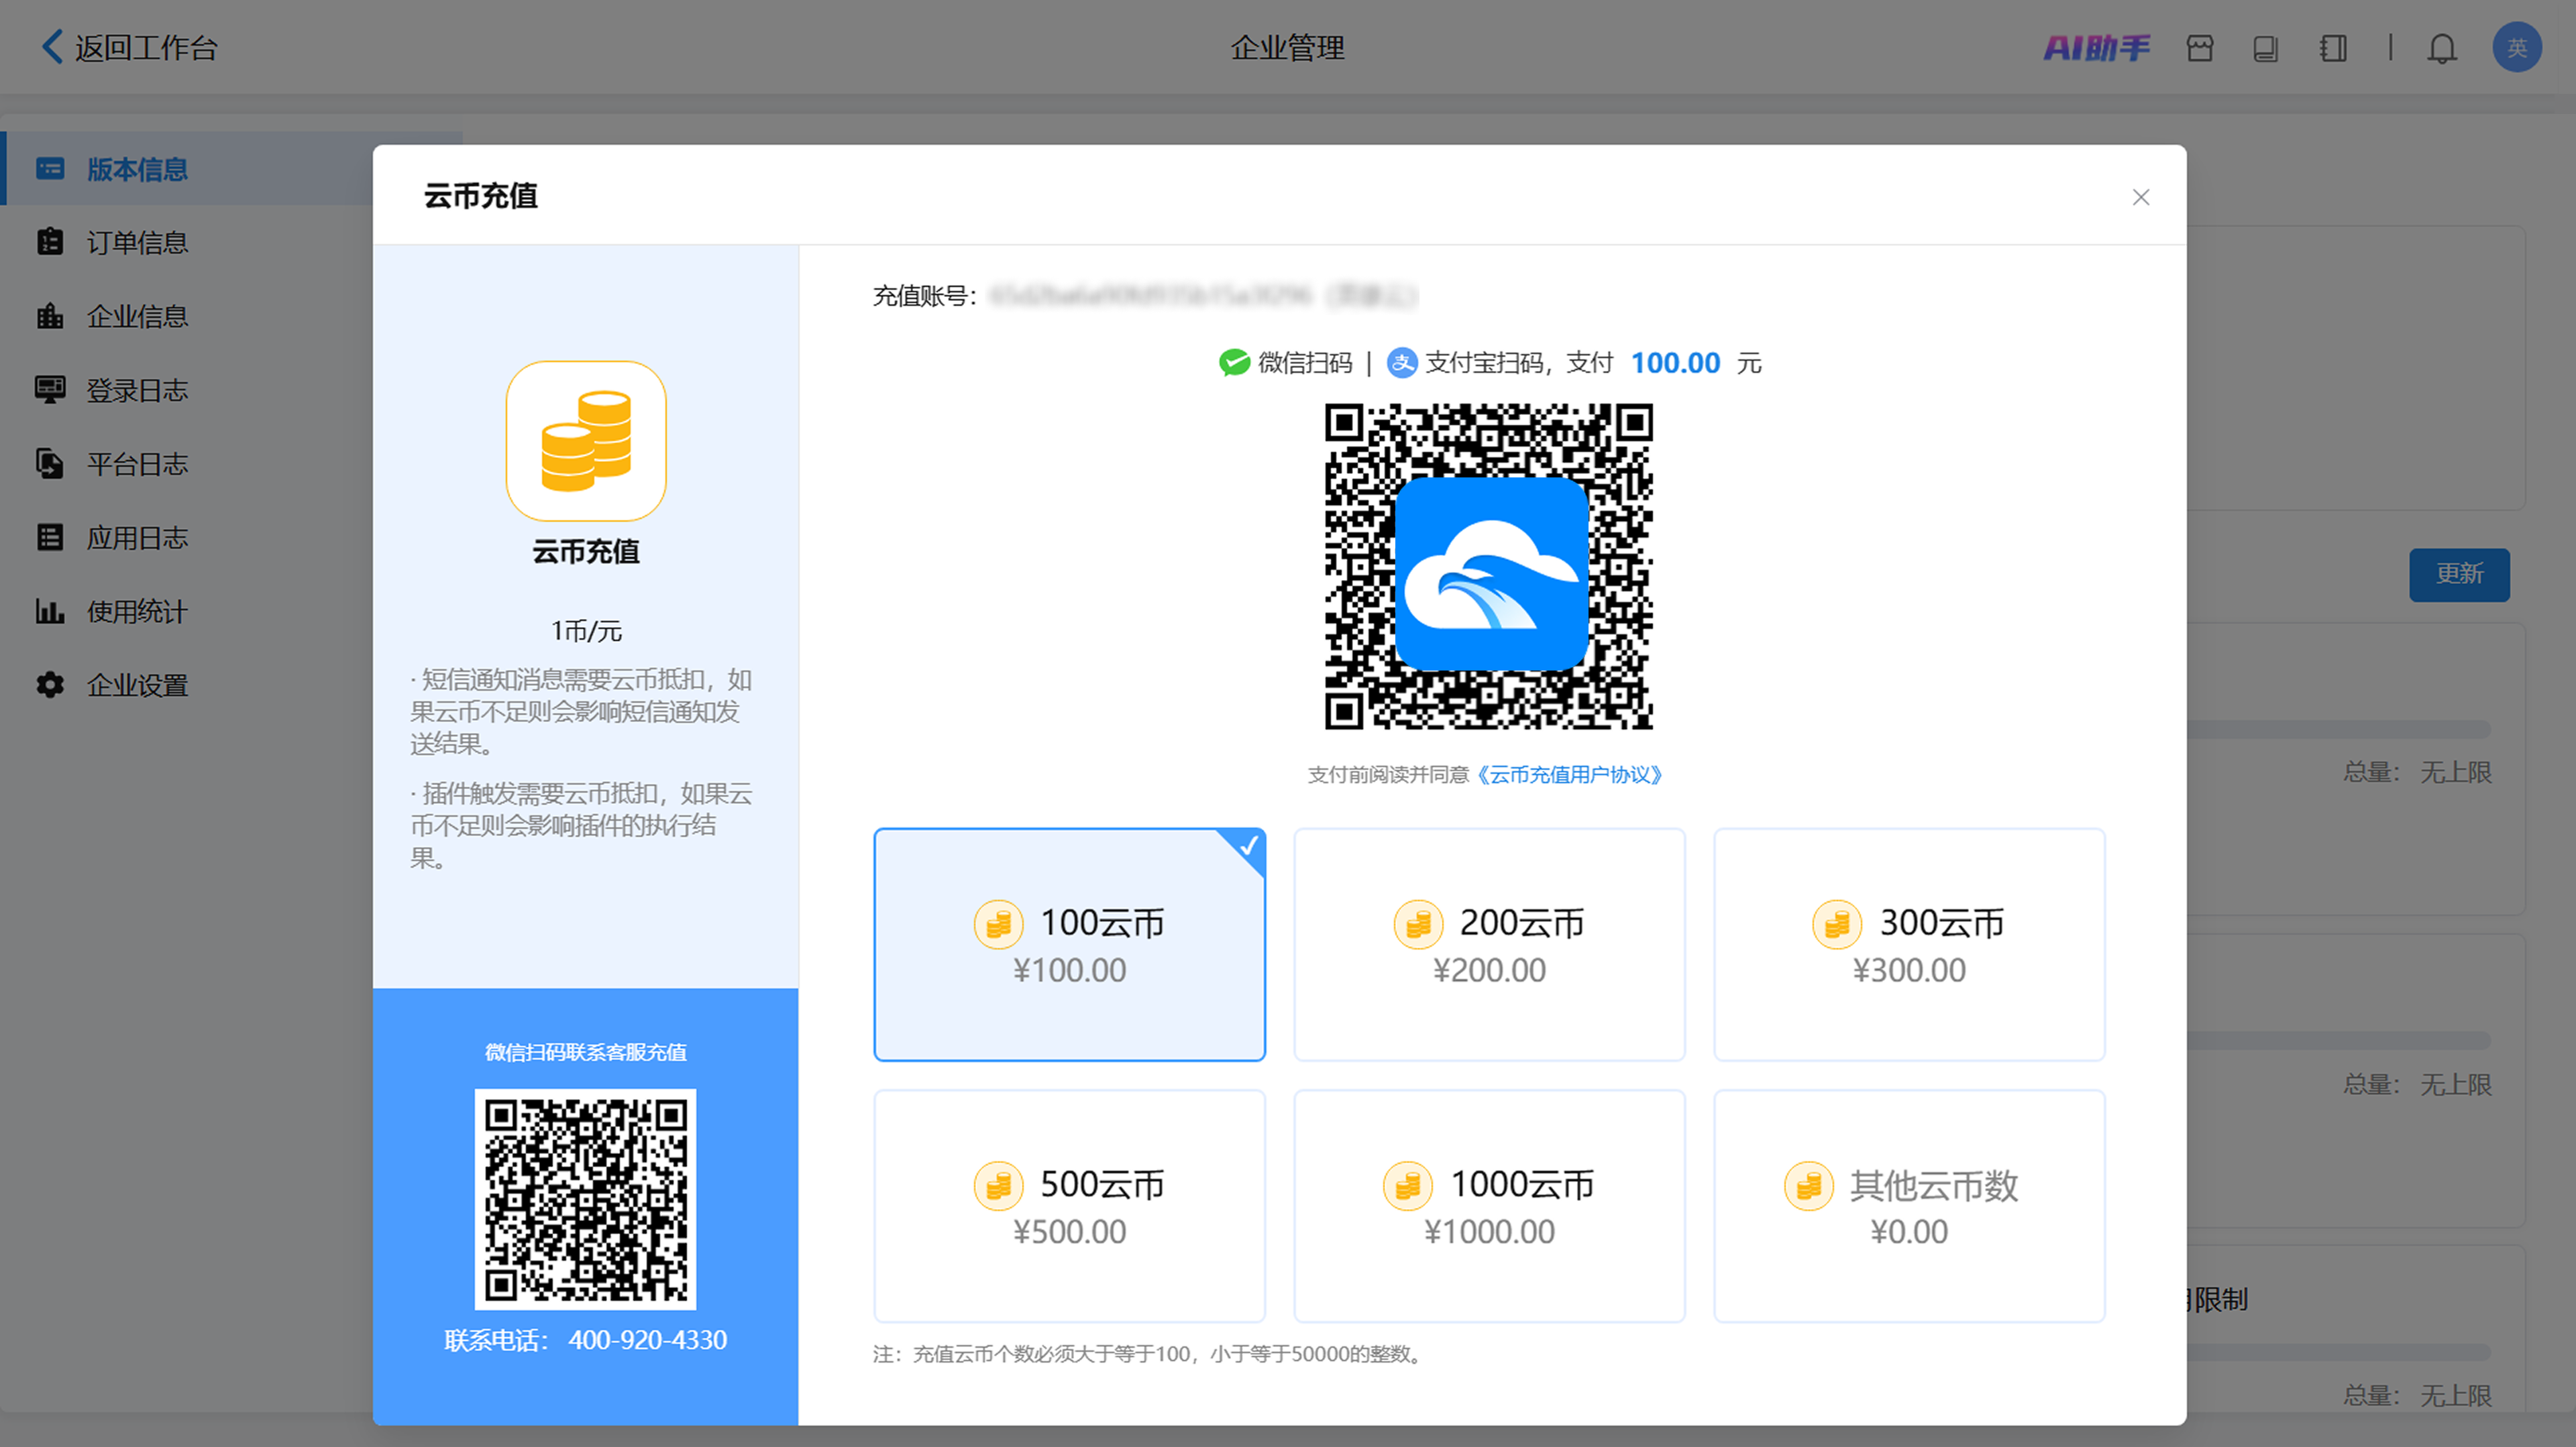Click the 登录日志 monitor icon
Screen dimensions: 2576x1447
50,390
